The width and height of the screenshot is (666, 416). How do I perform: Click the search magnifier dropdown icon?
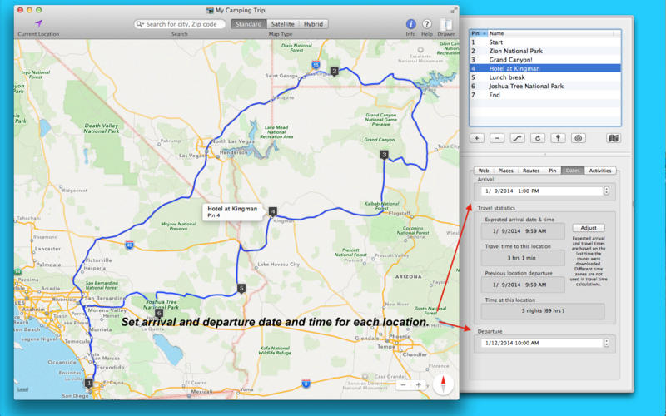tap(140, 24)
